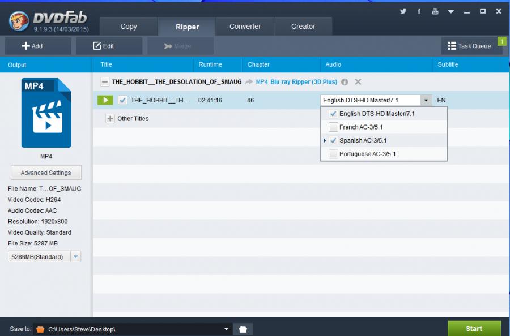The width and height of the screenshot is (510, 336).
Task: Open the DVDFab YouTube link icon
Action: tap(435, 11)
